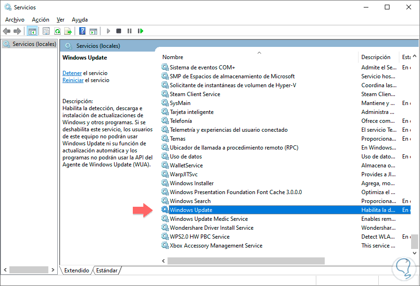Click the gear icon beside WarpJITSvc

point(165,174)
